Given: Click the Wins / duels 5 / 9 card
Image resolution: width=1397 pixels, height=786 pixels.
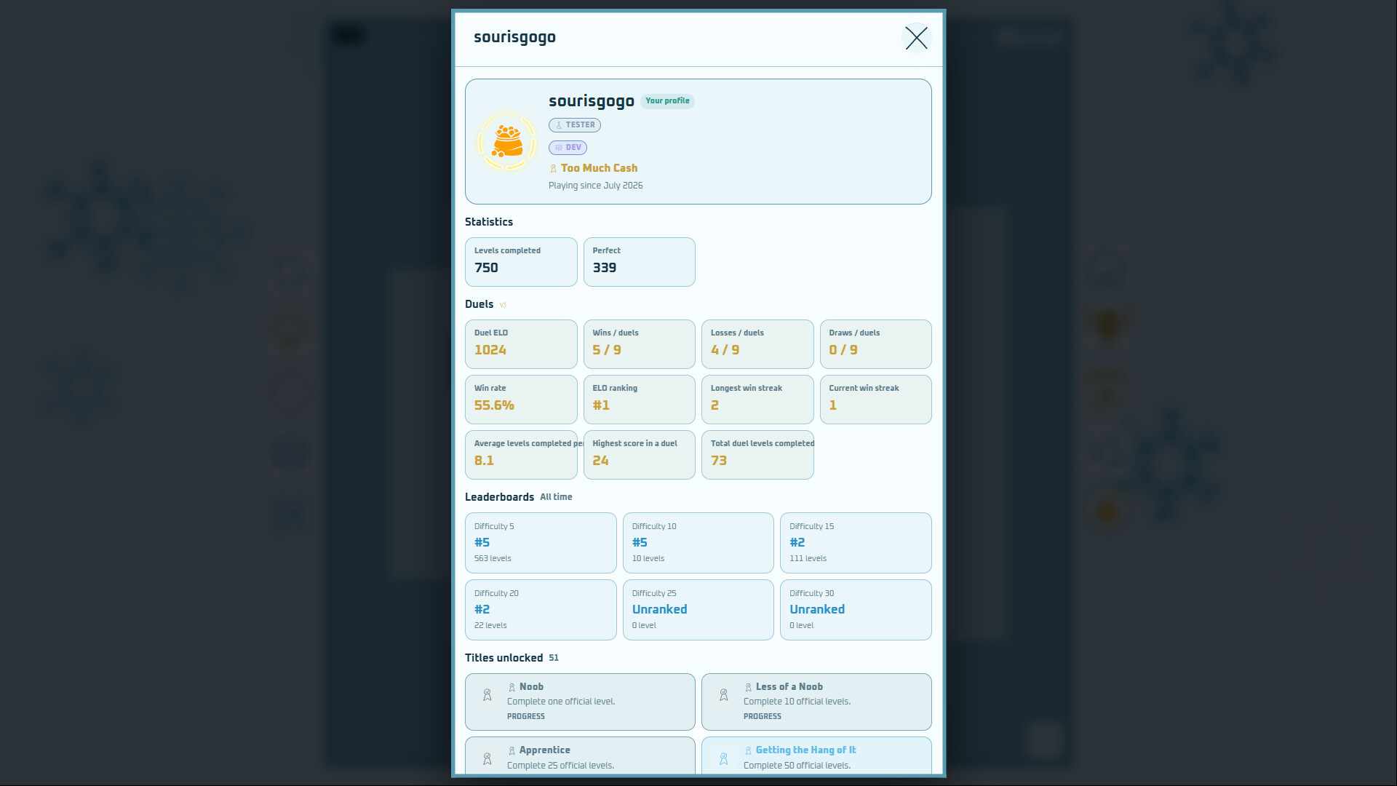Looking at the screenshot, I should (640, 344).
